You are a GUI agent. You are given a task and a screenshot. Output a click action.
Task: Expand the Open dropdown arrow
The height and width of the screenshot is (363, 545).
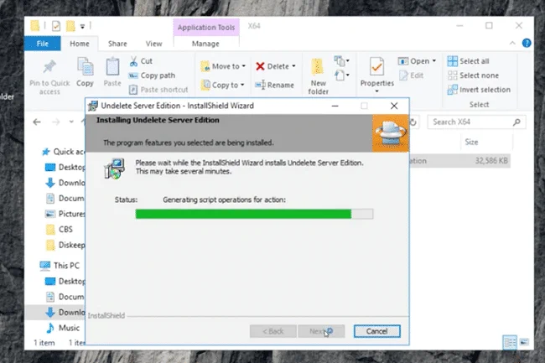[433, 61]
